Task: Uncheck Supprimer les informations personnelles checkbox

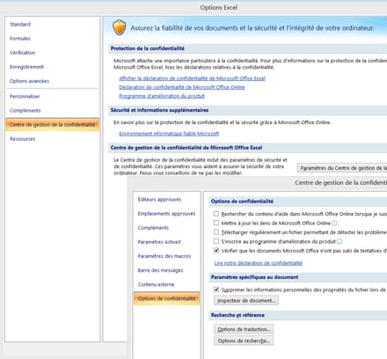Action: [216, 289]
